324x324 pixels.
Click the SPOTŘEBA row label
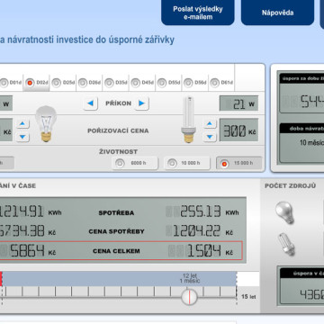116,213
